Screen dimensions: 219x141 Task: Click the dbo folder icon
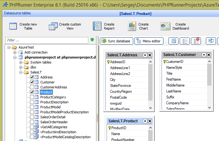pos(26,67)
